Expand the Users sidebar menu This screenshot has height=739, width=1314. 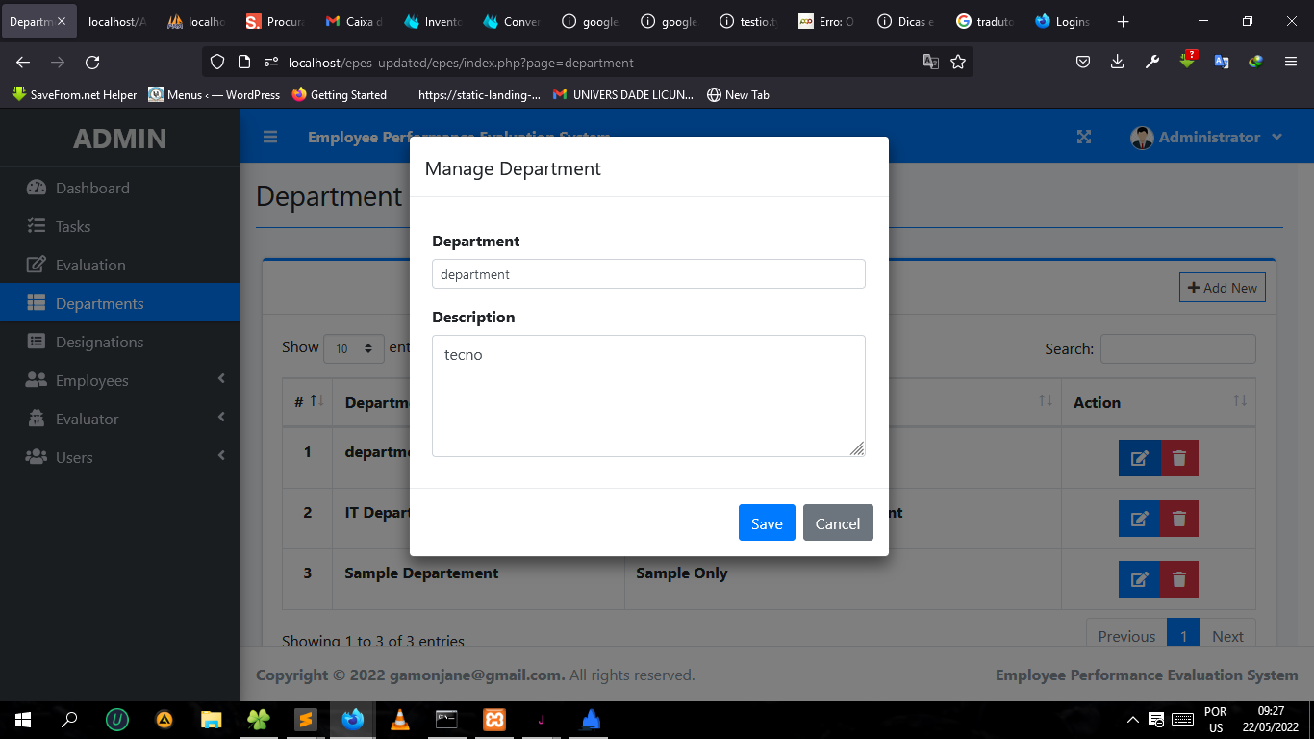120,457
